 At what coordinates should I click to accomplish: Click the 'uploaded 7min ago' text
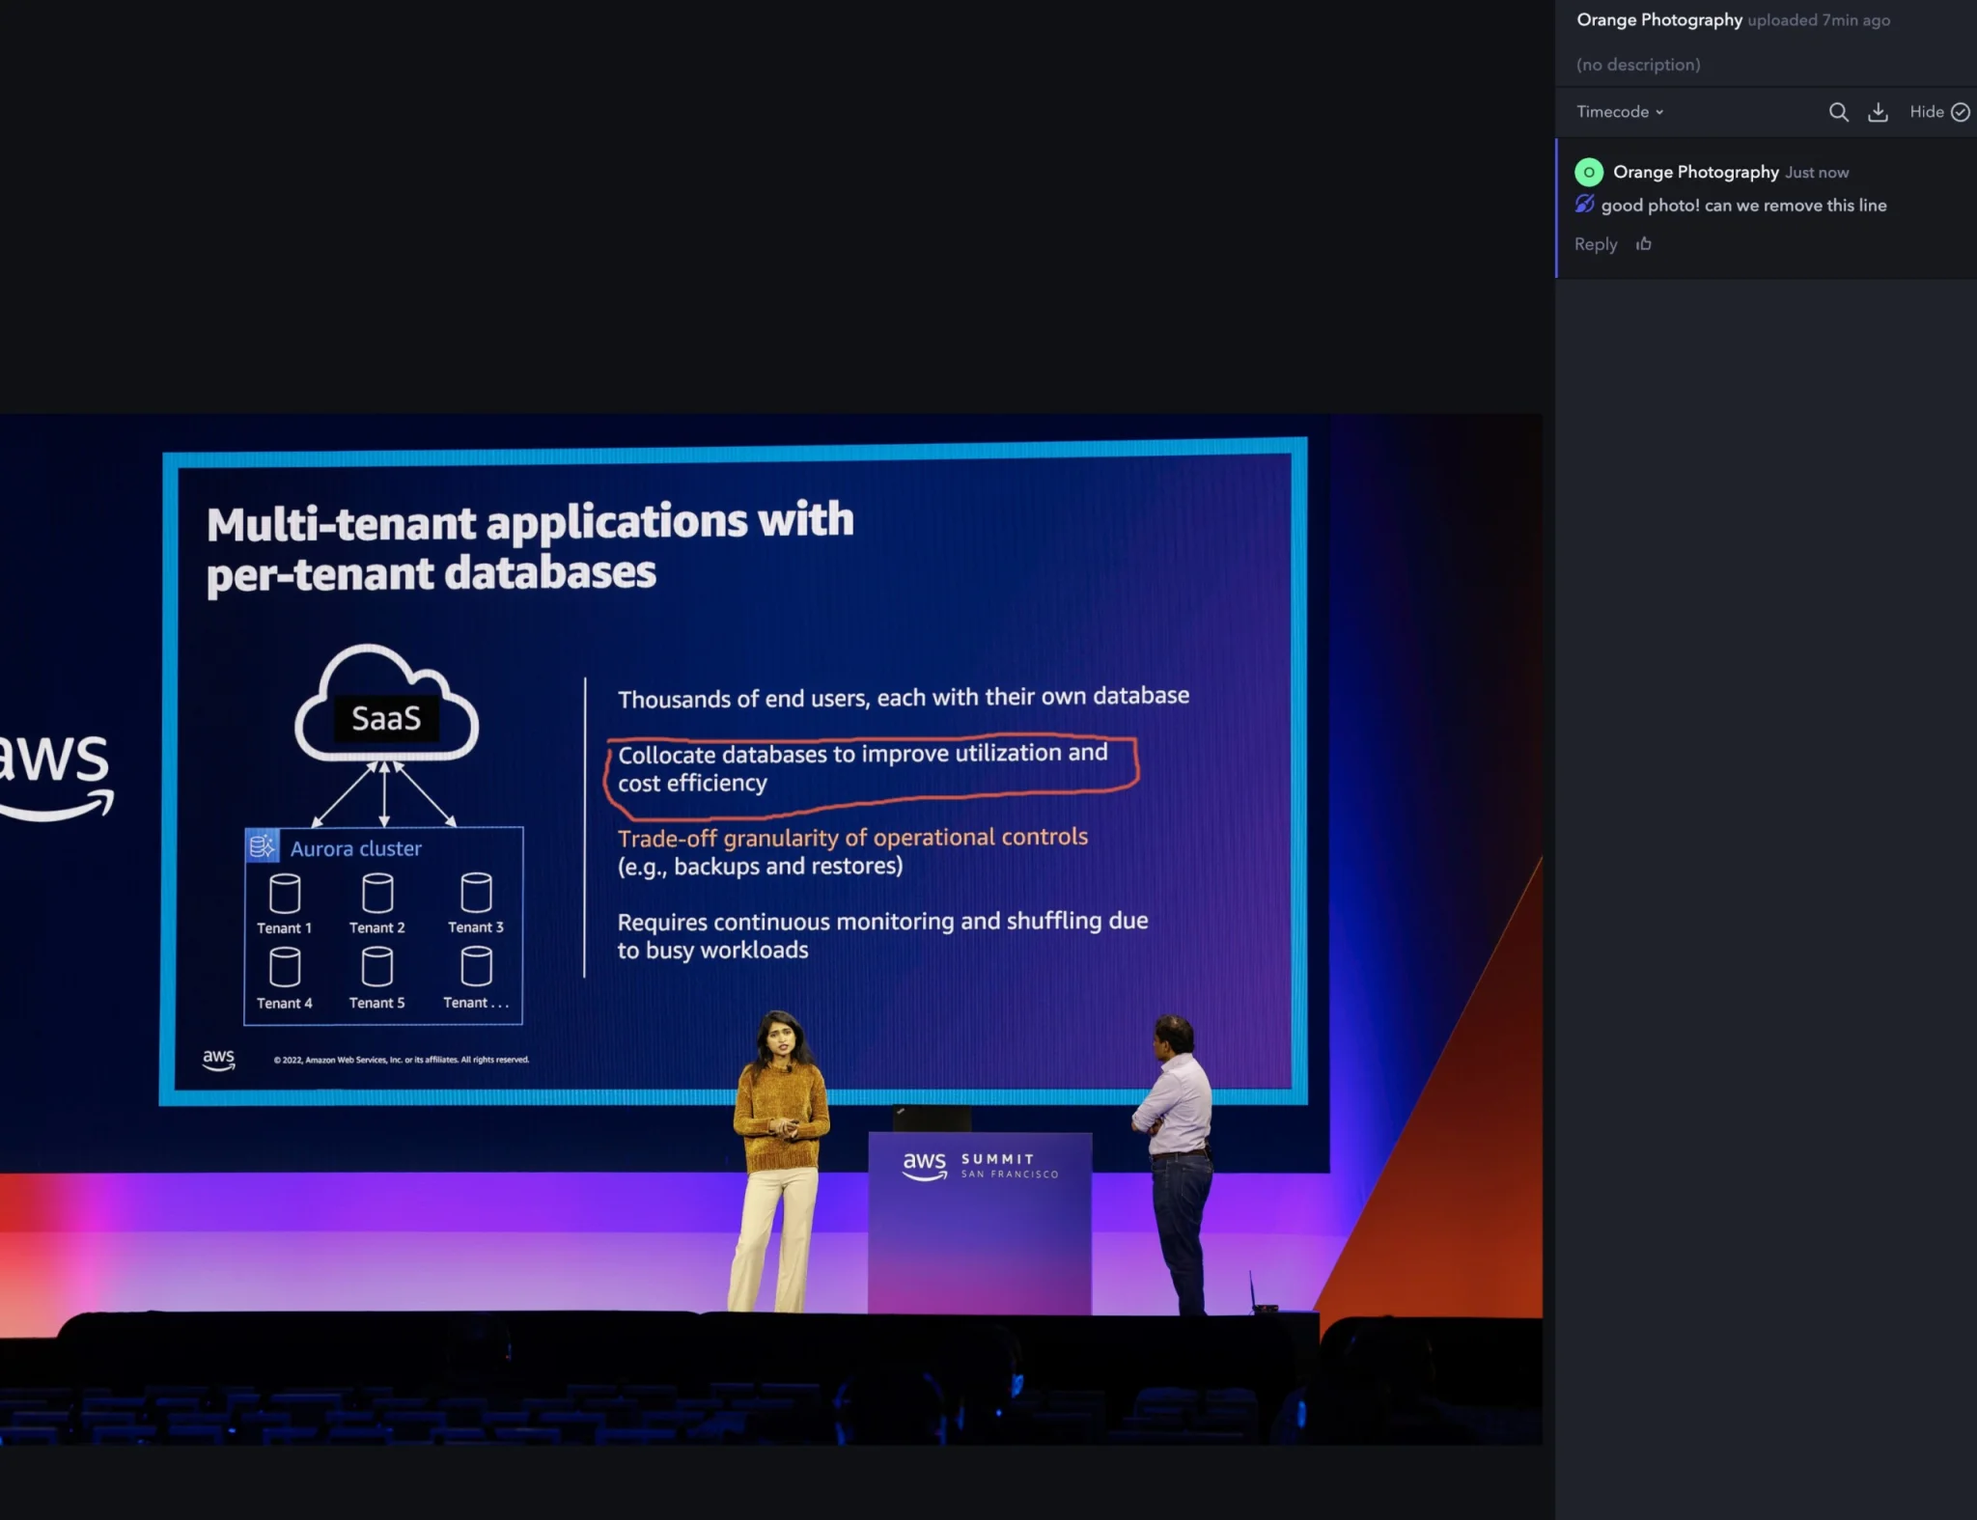[x=1818, y=20]
